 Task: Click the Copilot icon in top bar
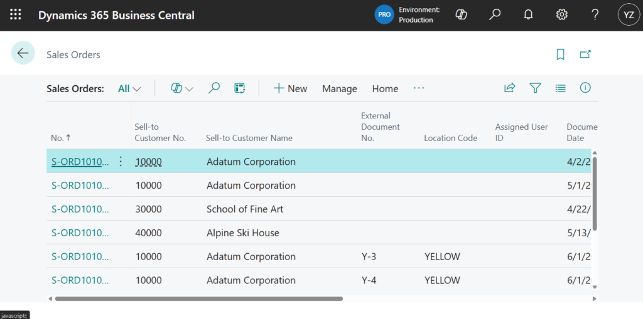pos(461,15)
